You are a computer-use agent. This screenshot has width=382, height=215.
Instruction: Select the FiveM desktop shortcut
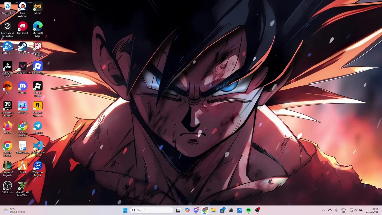pos(22,168)
